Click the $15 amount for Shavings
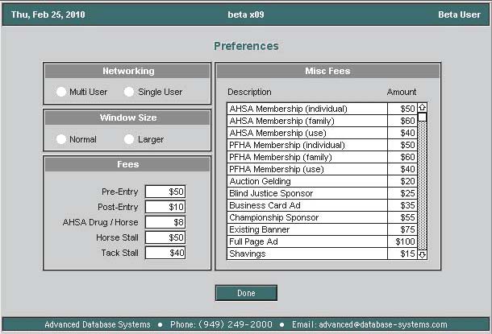The image size is (492, 334). (x=402, y=254)
